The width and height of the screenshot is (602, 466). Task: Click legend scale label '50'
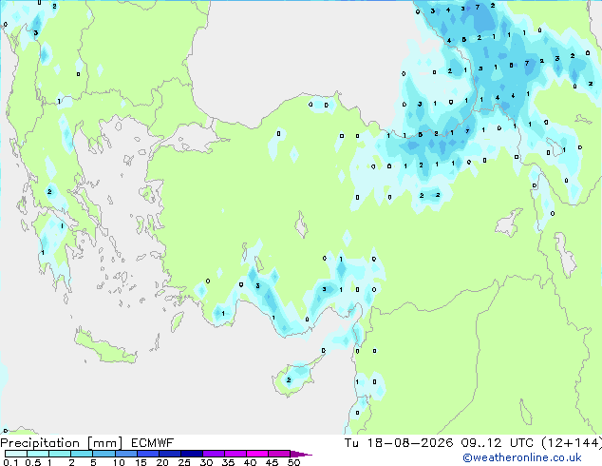pos(293,462)
